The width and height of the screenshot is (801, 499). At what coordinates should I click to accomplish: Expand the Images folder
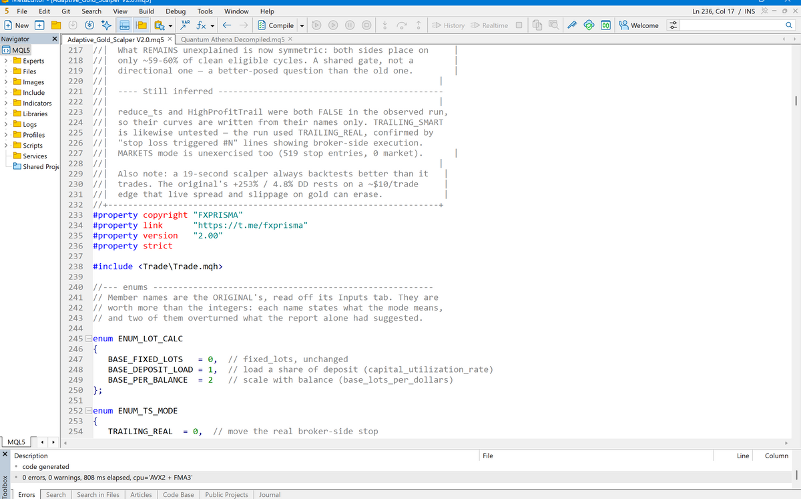[7, 82]
